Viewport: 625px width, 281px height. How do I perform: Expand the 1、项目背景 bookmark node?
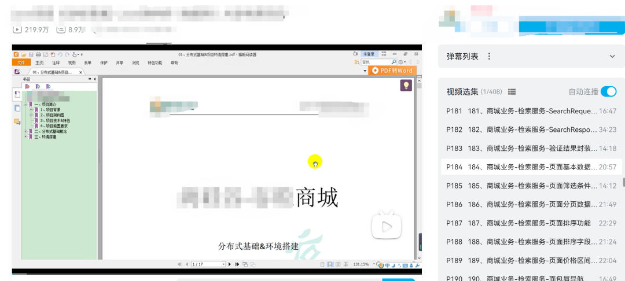pos(31,109)
